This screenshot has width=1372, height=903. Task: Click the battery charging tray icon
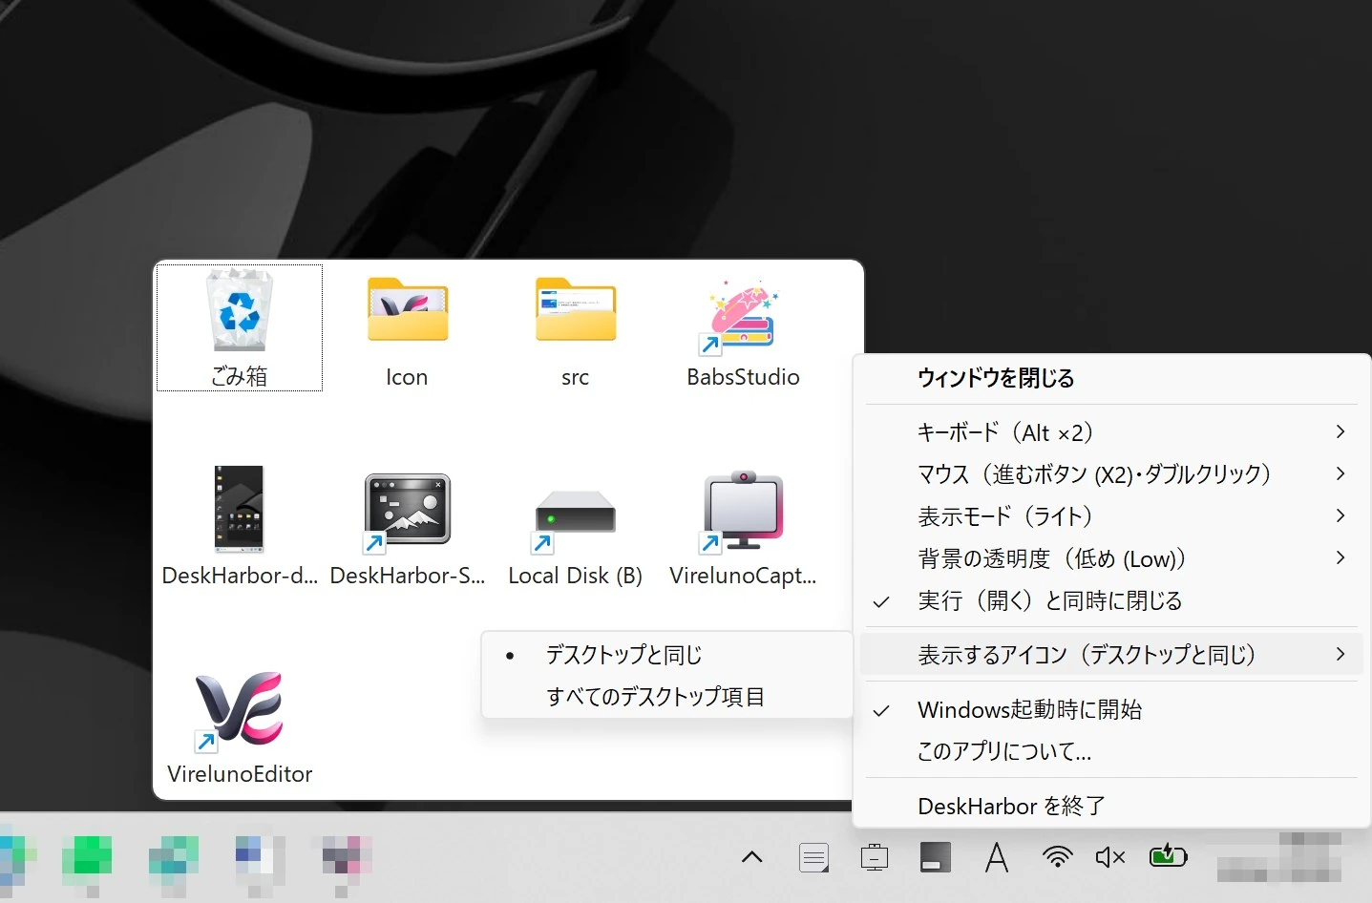click(1168, 856)
